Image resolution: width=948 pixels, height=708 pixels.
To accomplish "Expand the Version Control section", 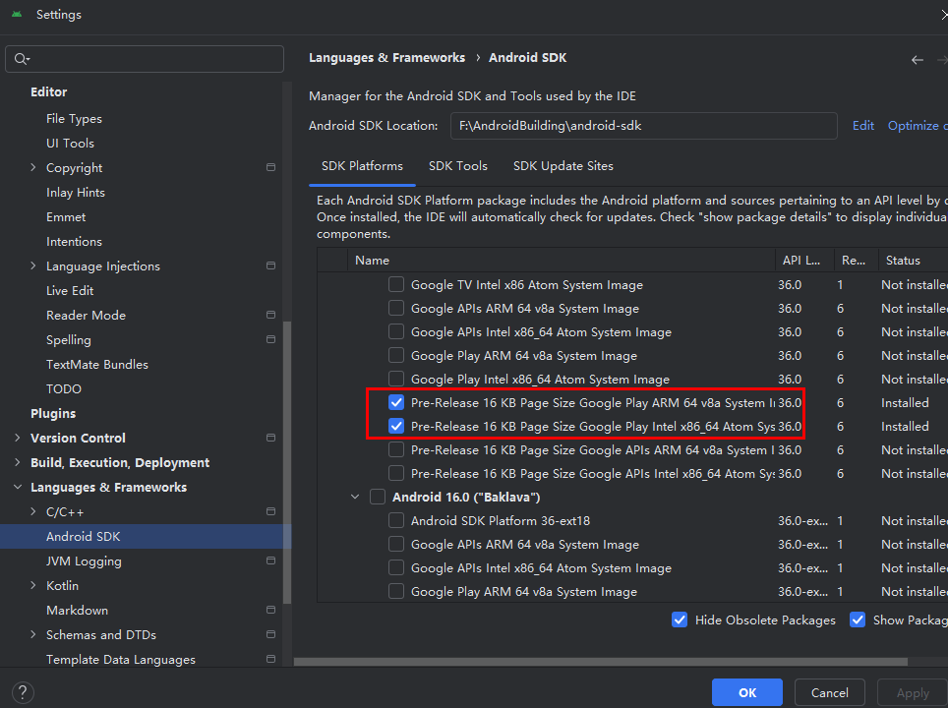I will 17,439.
